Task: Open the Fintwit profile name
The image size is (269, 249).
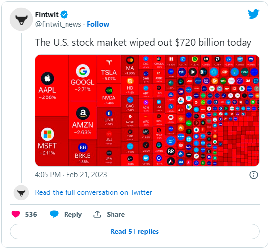Action: 46,15
